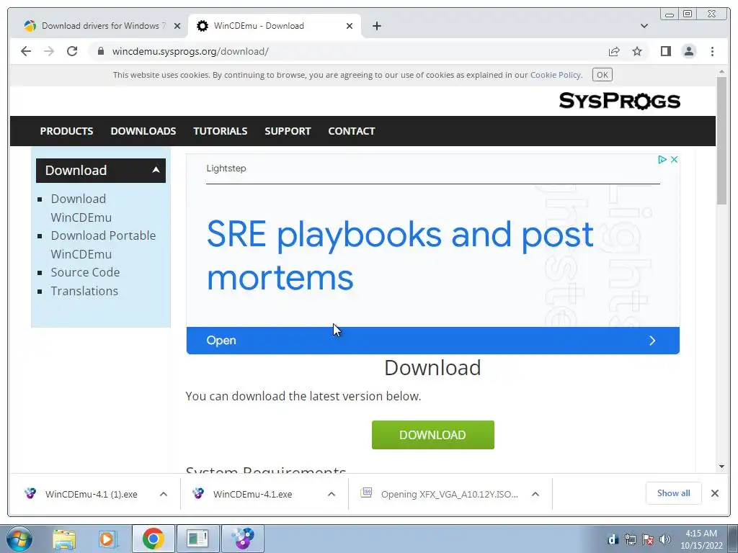Image resolution: width=738 pixels, height=553 pixels.
Task: Open the Cookie Policy link
Action: tap(556, 75)
